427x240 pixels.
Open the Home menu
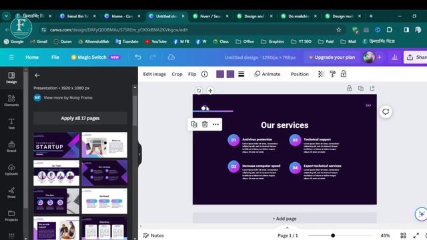pyautogui.click(x=32, y=57)
